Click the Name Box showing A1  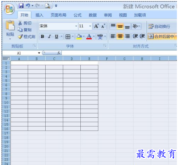point(19,53)
